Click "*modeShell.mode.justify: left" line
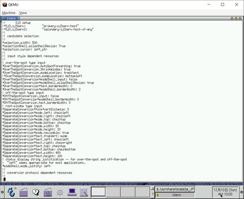The image size is (244, 199). 26,166
